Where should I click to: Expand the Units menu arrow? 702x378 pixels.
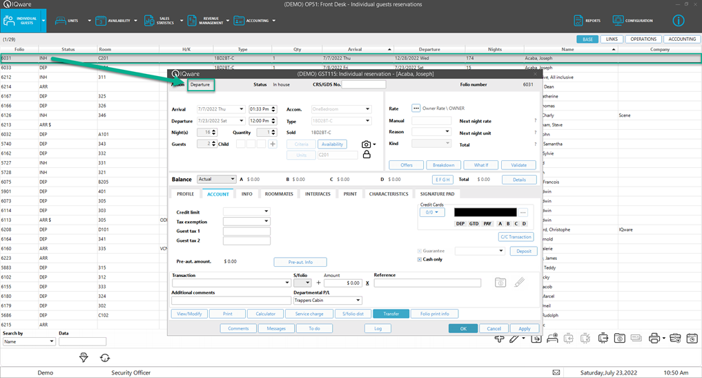(x=89, y=21)
